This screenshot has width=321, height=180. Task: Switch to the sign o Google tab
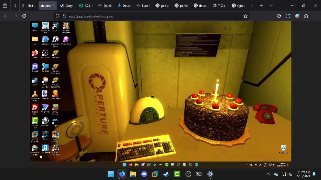pos(238,5)
